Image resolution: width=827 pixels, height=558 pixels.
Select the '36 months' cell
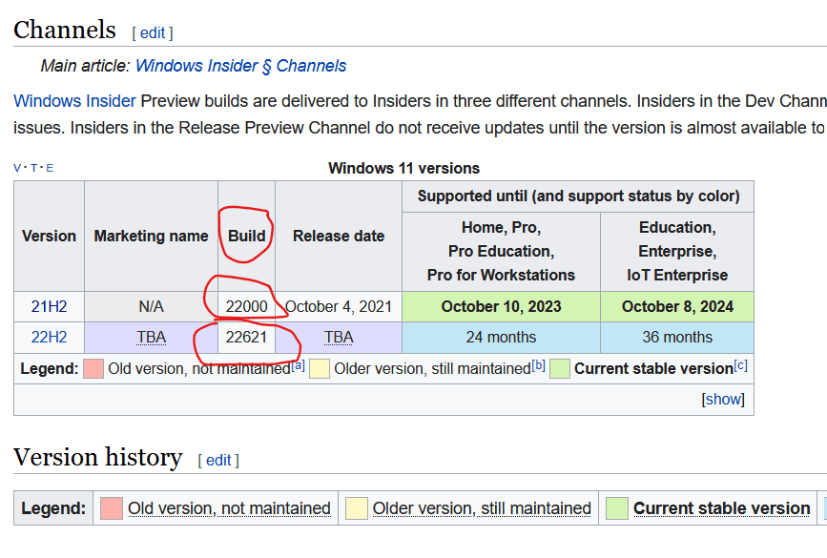[677, 337]
